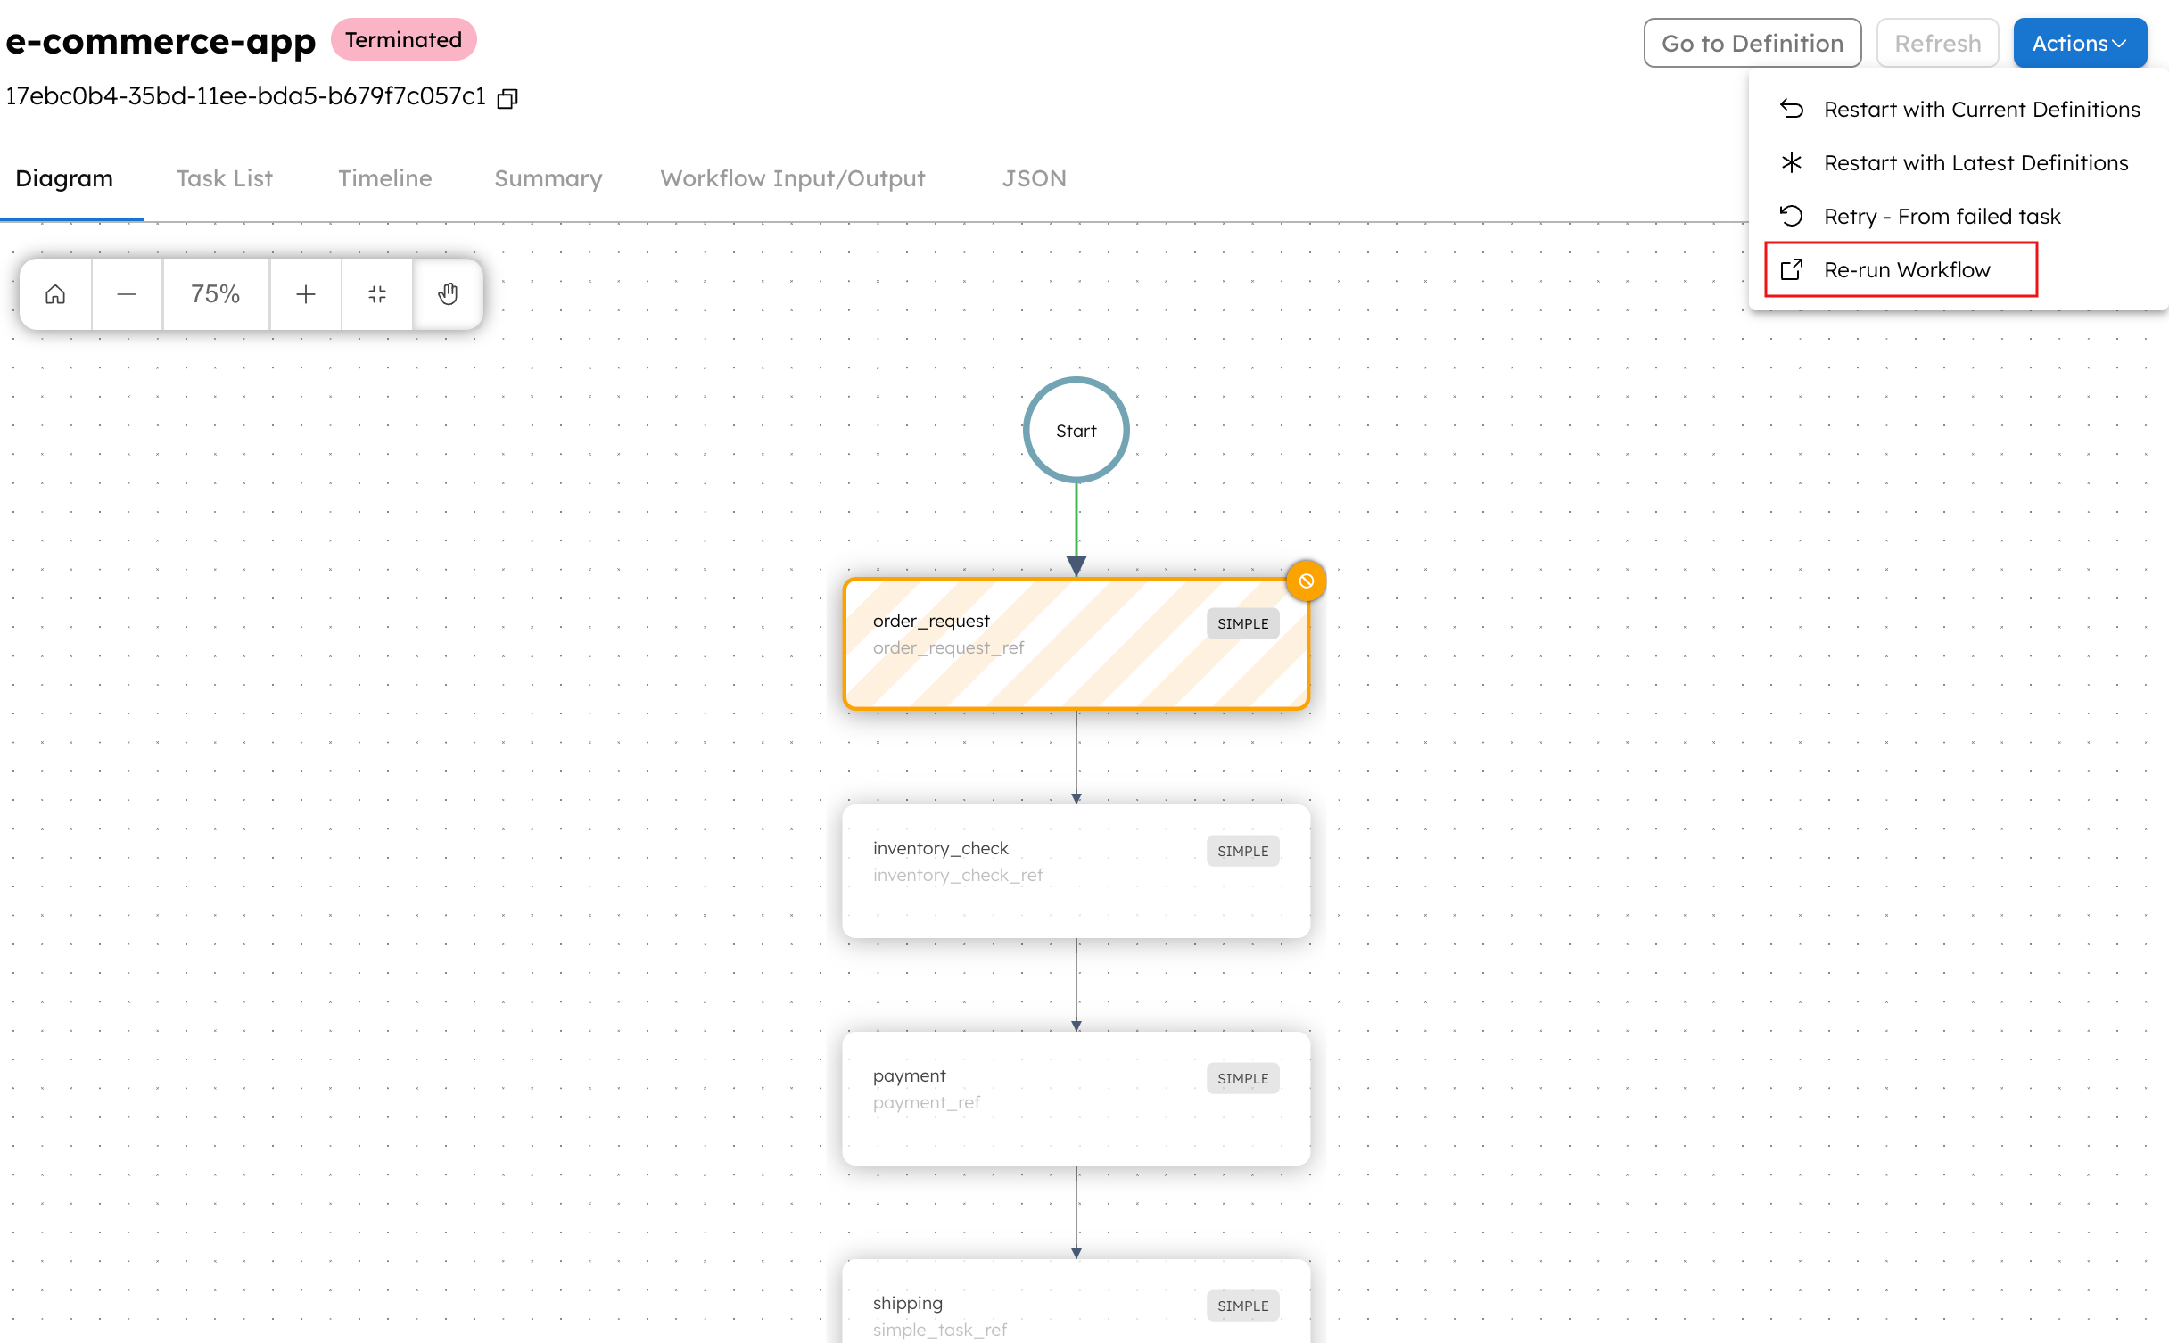Choose Restart with Latest Definitions
Screen dimensions: 2169x1343
coord(1960,162)
